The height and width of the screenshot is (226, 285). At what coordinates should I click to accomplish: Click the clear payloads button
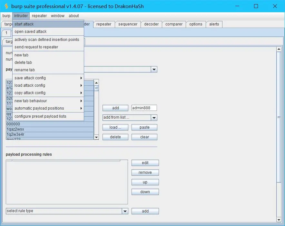click(144, 137)
